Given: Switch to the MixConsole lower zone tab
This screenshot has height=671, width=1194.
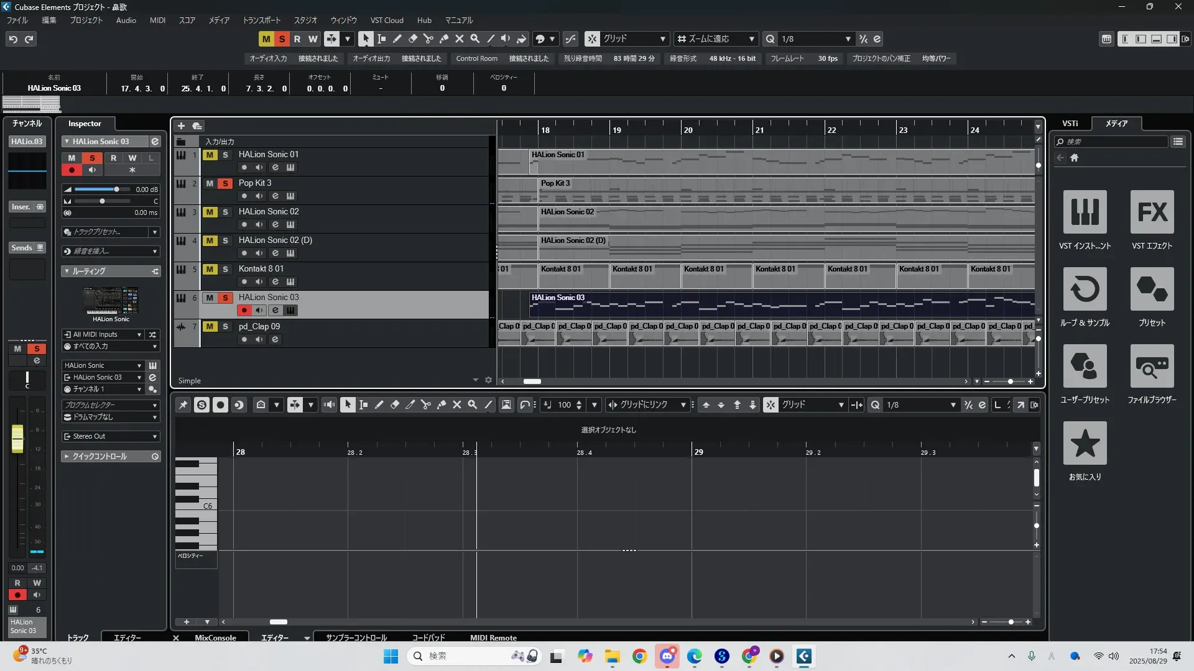Looking at the screenshot, I should 215,637.
